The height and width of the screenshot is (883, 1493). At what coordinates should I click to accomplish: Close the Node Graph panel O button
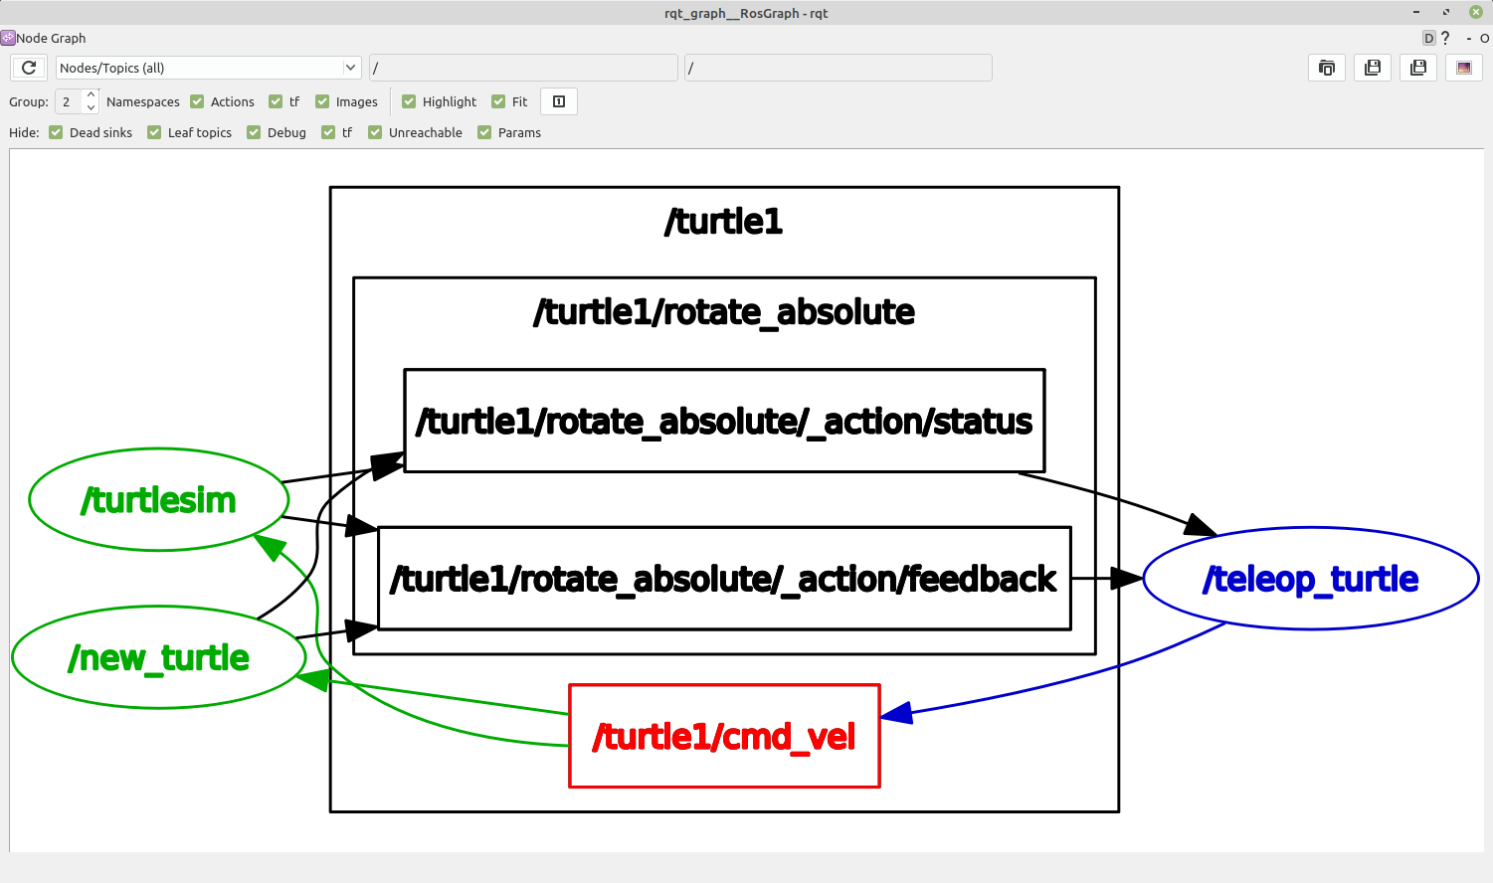1484,38
